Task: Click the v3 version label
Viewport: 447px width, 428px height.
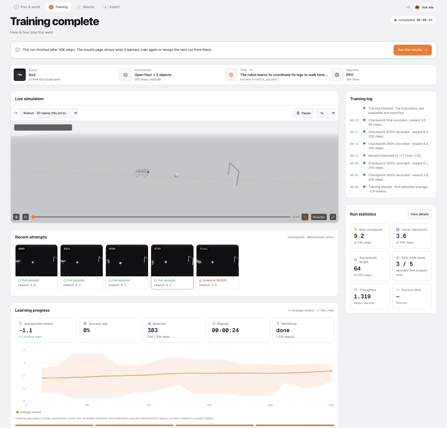Action: [408, 7]
